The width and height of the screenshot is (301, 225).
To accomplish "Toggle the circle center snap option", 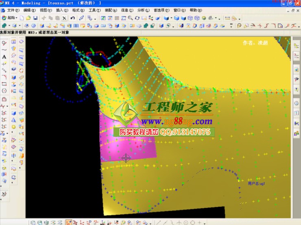I will coord(186,222).
